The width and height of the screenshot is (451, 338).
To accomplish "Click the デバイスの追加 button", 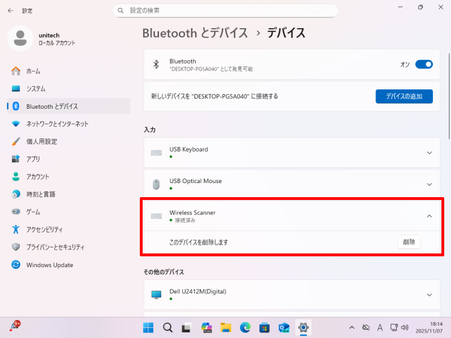I will click(404, 96).
